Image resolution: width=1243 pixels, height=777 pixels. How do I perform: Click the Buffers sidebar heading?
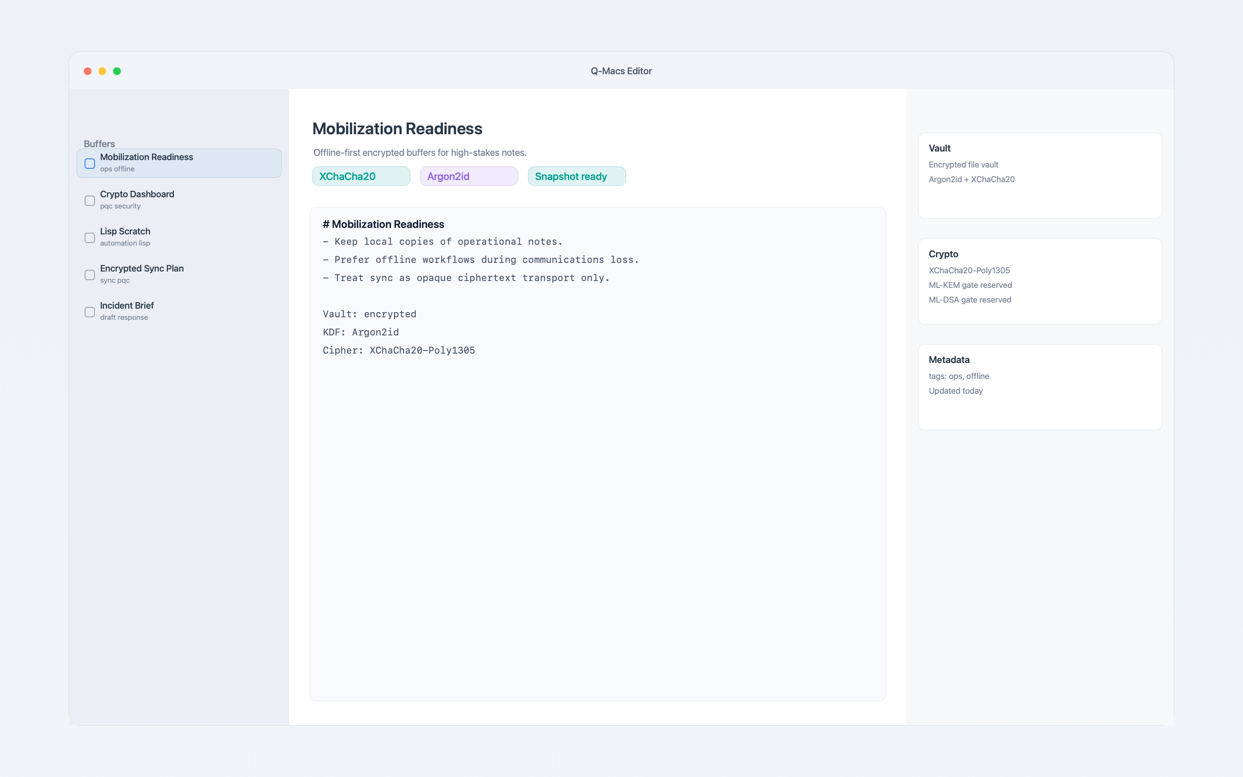tap(99, 144)
